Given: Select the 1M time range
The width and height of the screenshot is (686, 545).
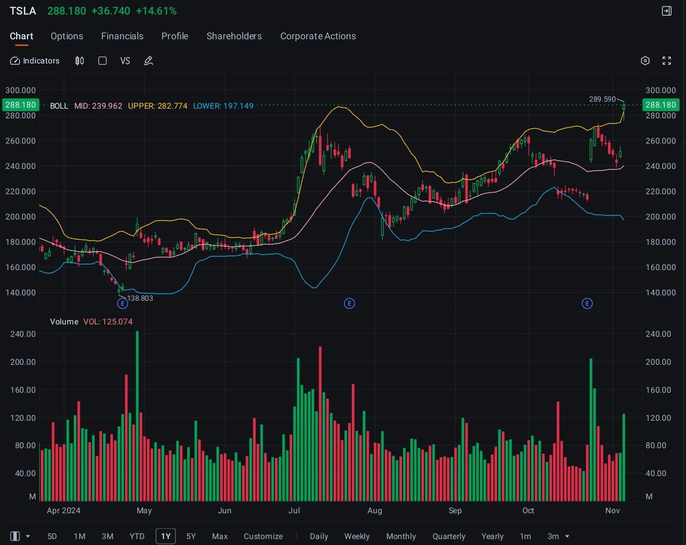Looking at the screenshot, I should point(80,536).
